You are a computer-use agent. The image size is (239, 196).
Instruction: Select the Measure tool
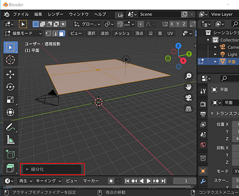point(10,139)
